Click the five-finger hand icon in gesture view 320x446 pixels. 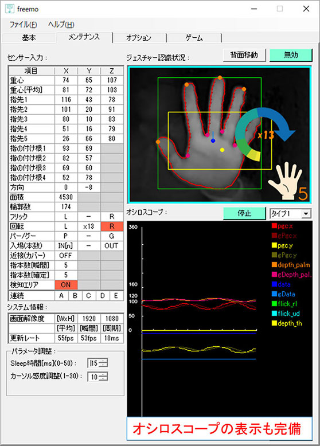[x=284, y=181]
